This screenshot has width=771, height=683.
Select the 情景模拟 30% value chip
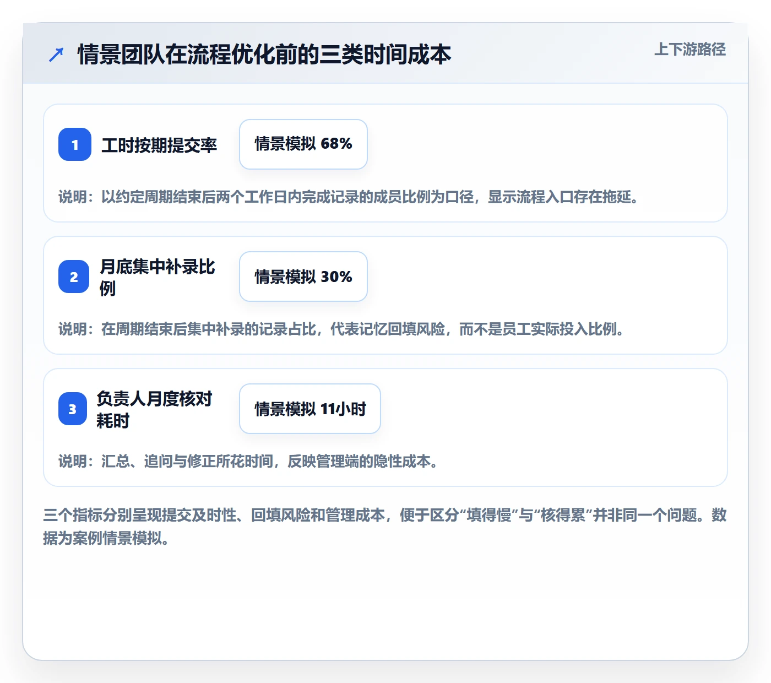pyautogui.click(x=303, y=277)
